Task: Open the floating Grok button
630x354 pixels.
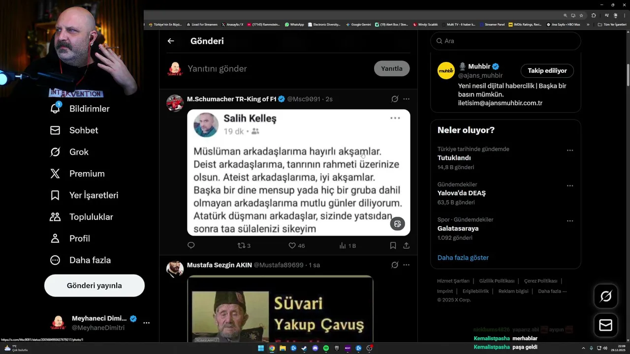Action: pos(606,296)
